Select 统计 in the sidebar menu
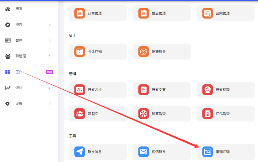The image size is (258, 162). point(19,88)
